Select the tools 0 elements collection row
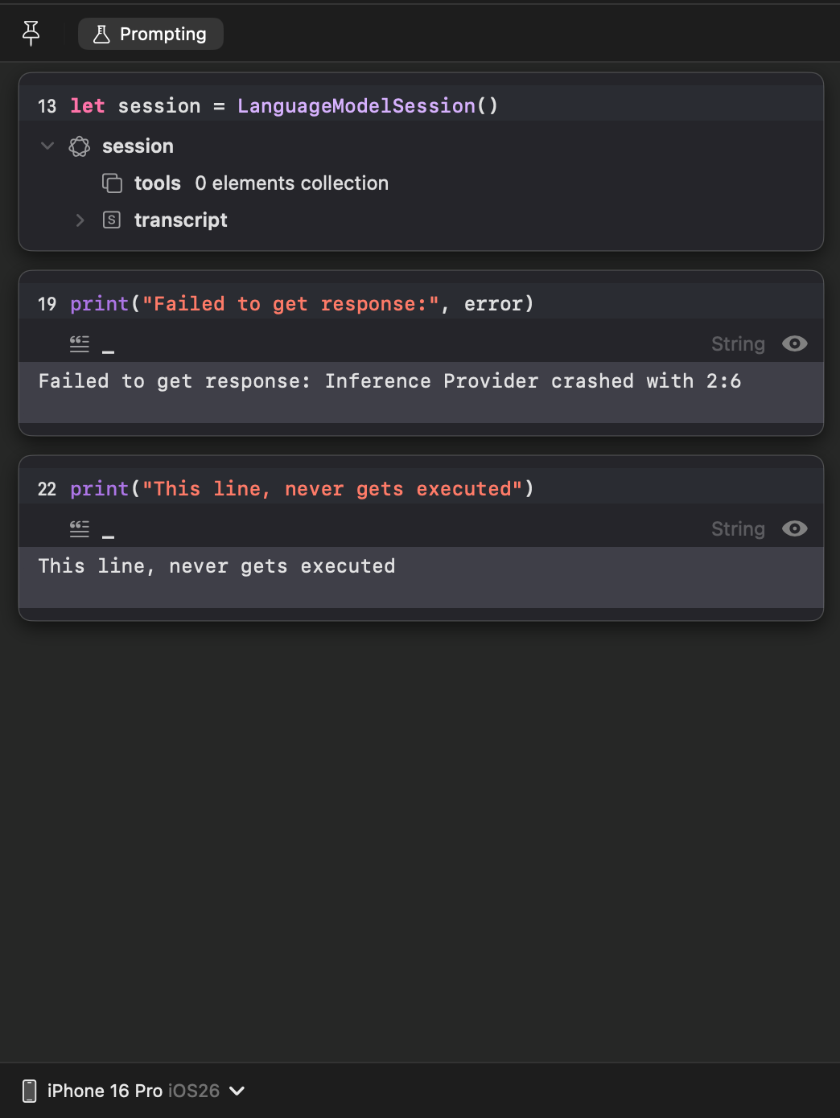Screen dimensions: 840x1118 [261, 183]
